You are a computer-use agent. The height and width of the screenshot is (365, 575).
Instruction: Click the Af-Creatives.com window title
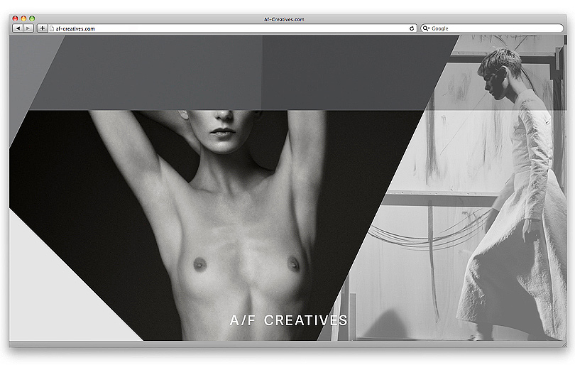pyautogui.click(x=284, y=19)
